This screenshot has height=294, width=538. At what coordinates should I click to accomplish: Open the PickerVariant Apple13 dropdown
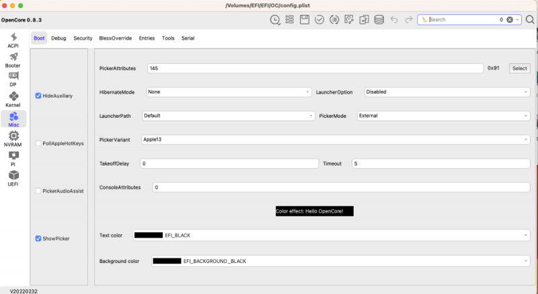coord(336,140)
